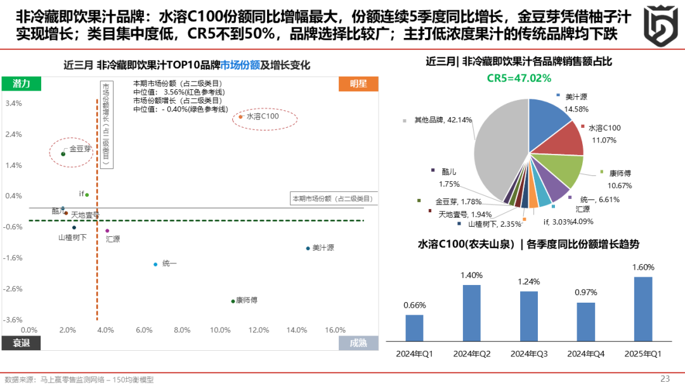This screenshot has width=685, height=385.
Task: Select the 康师傅 scatter data point
Action: [x=233, y=301]
